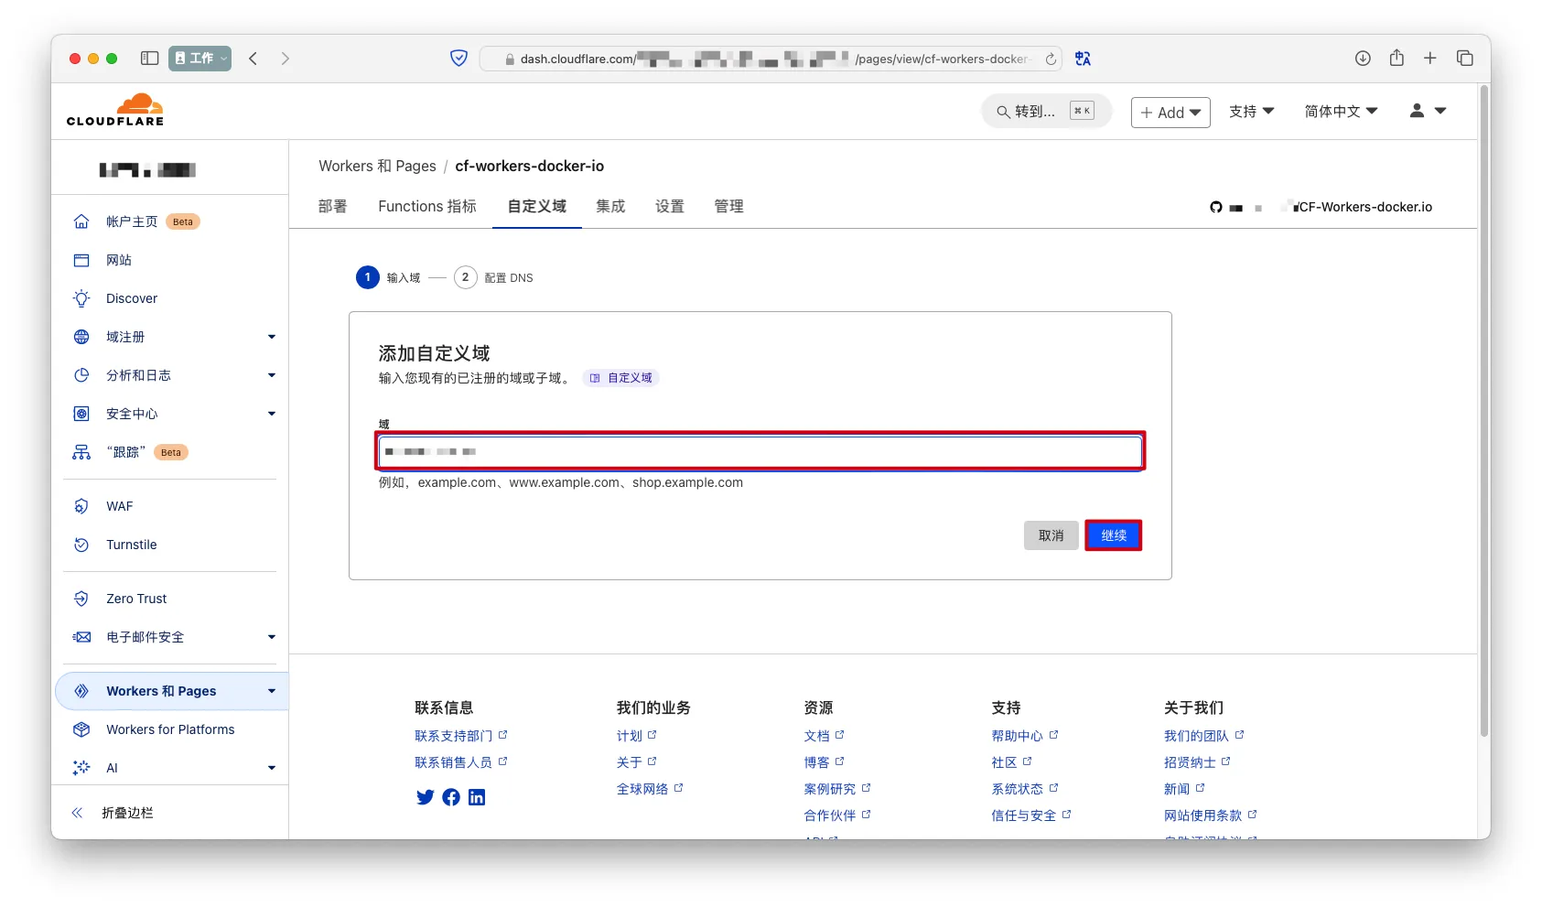Switch to the 集成 tab
This screenshot has height=907, width=1542.
click(610, 207)
